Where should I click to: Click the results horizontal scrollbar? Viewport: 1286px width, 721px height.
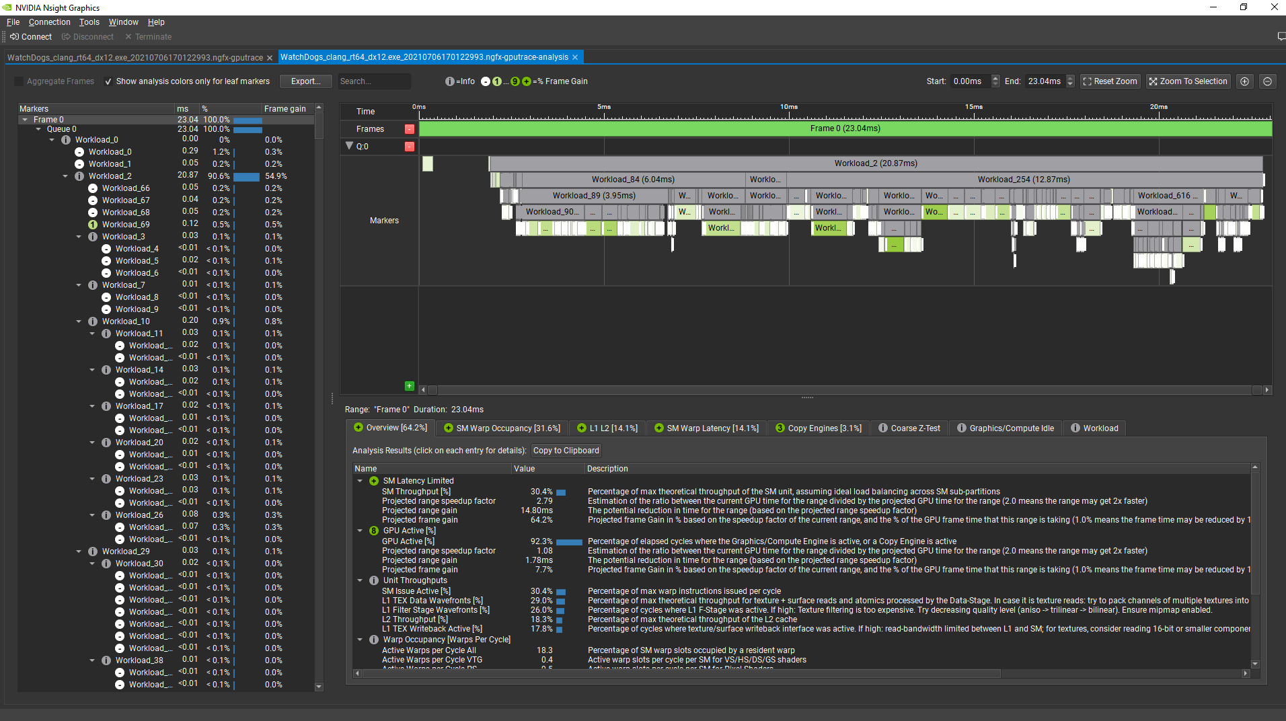point(681,673)
